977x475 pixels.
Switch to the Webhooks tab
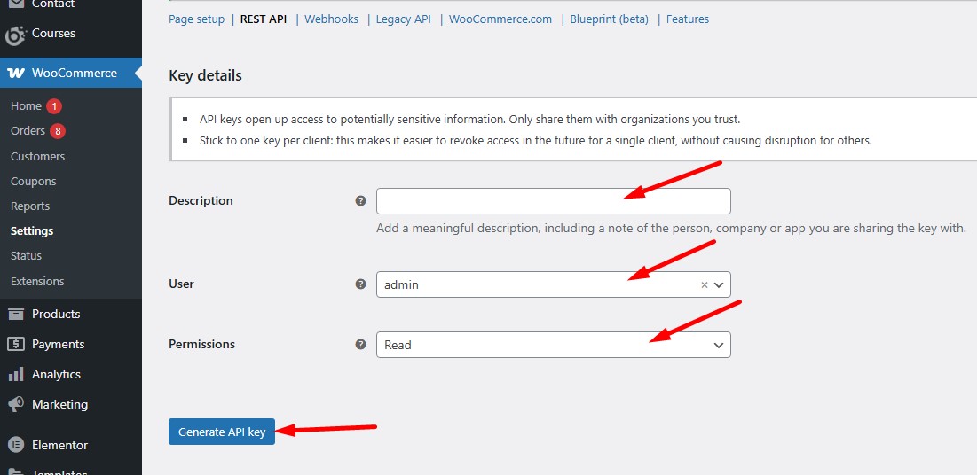(332, 19)
